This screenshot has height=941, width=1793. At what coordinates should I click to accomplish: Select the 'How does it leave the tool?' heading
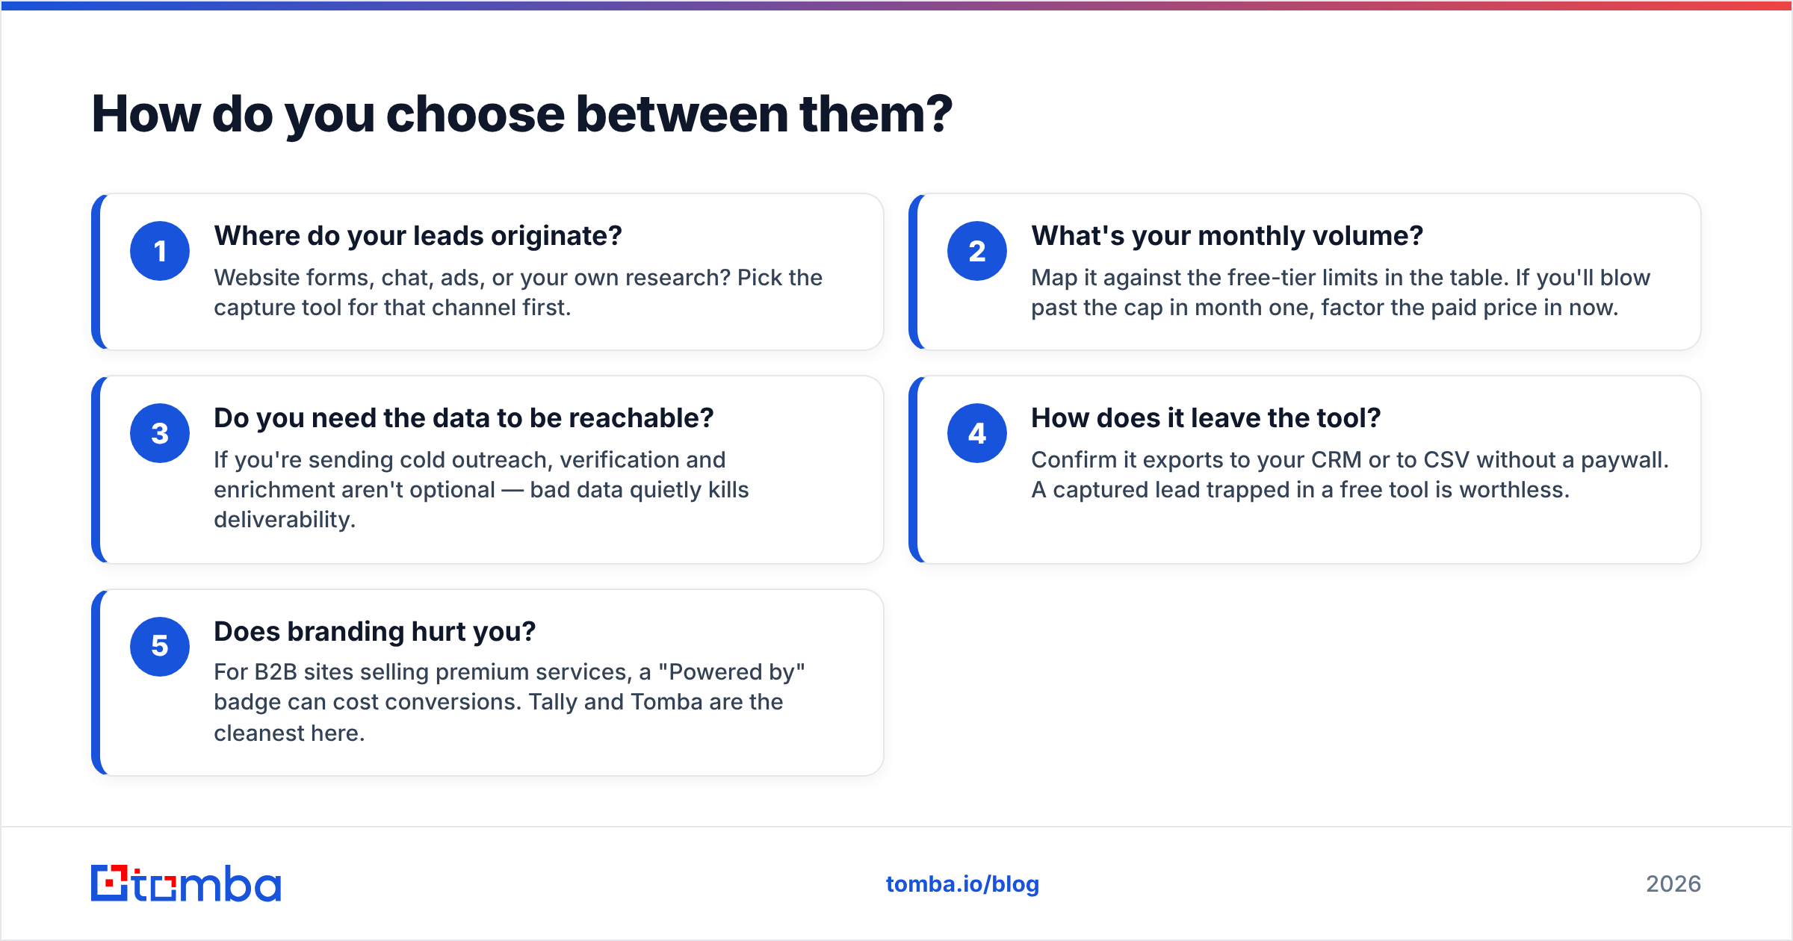(1206, 418)
